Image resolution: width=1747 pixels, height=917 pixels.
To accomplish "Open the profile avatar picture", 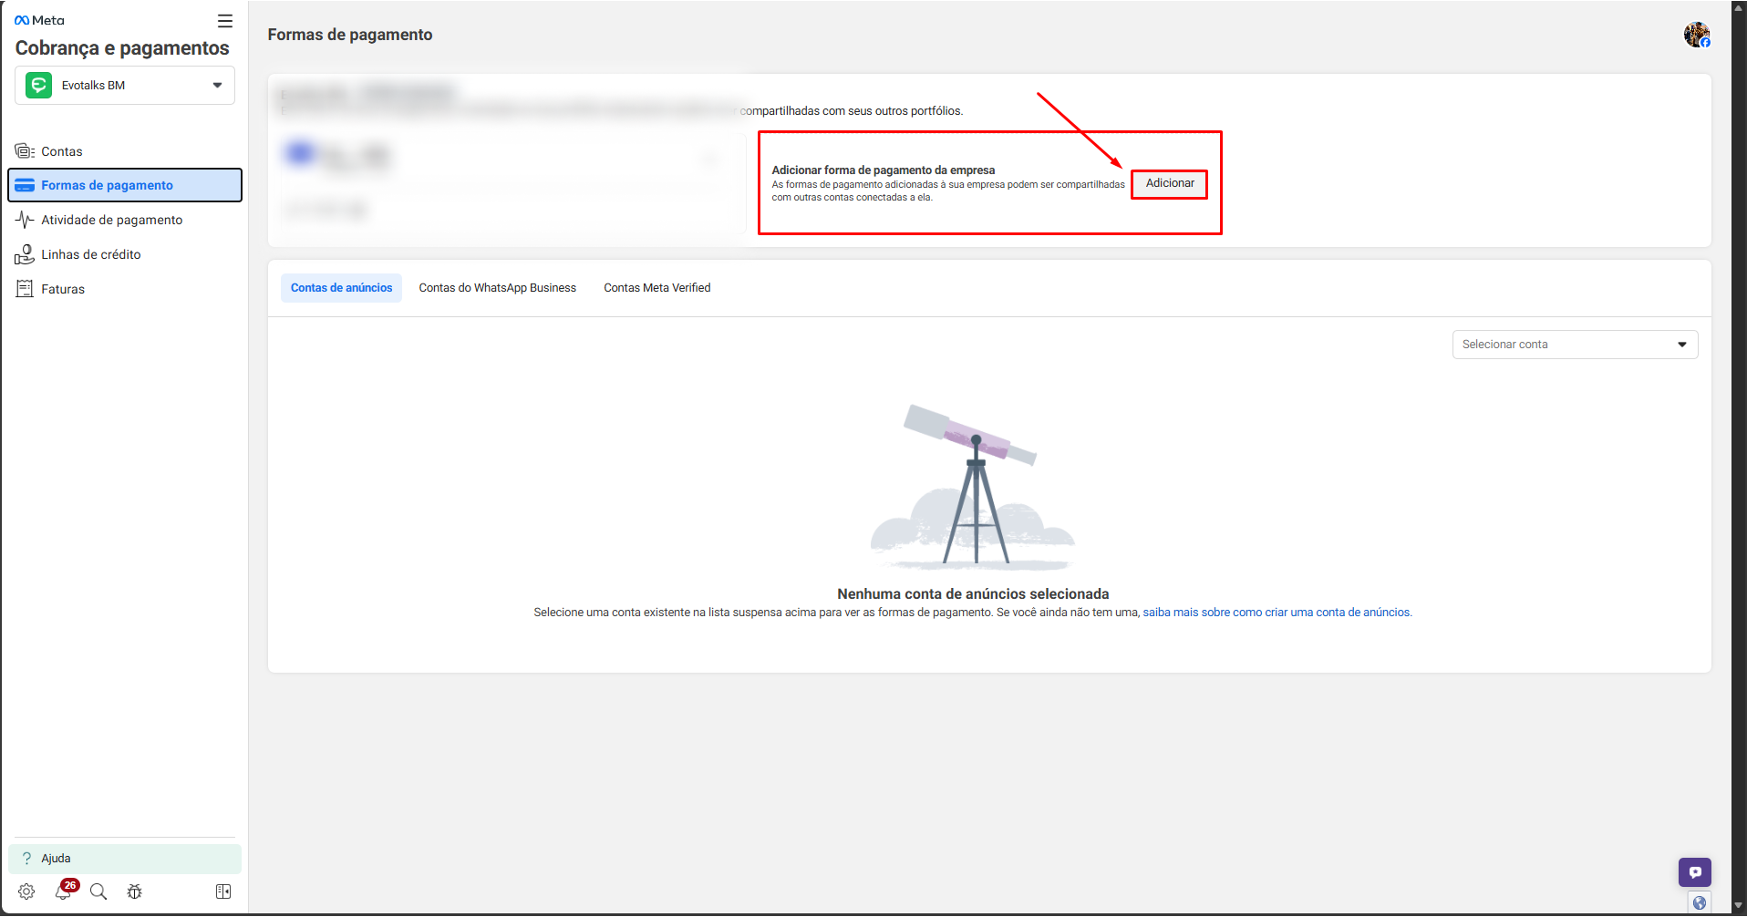I will tap(1696, 35).
